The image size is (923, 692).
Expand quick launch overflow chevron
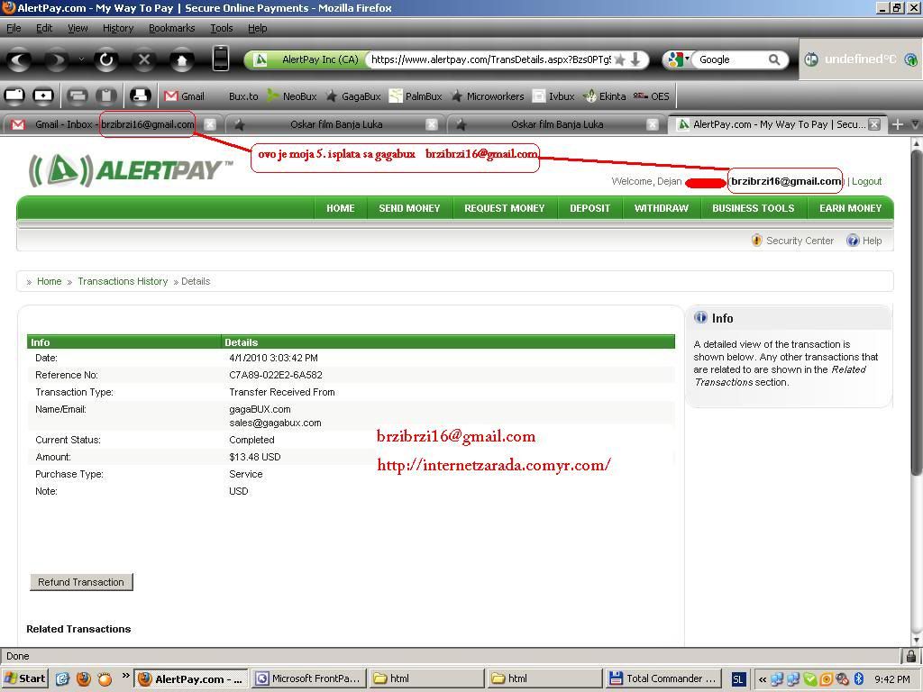click(125, 675)
